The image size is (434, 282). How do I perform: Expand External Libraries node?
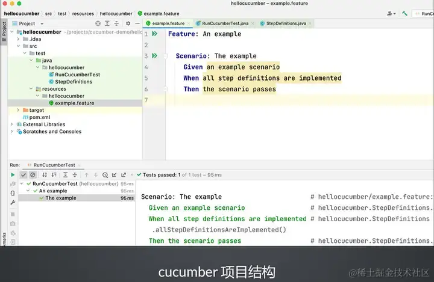[12, 124]
